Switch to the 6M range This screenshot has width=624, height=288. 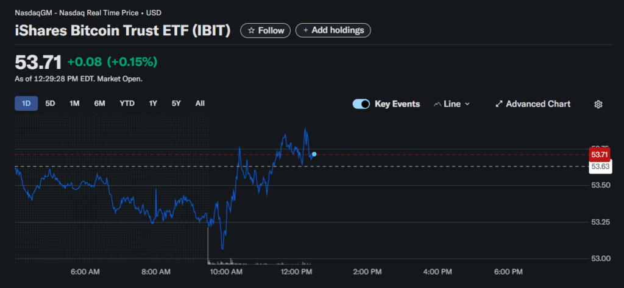pos(99,104)
